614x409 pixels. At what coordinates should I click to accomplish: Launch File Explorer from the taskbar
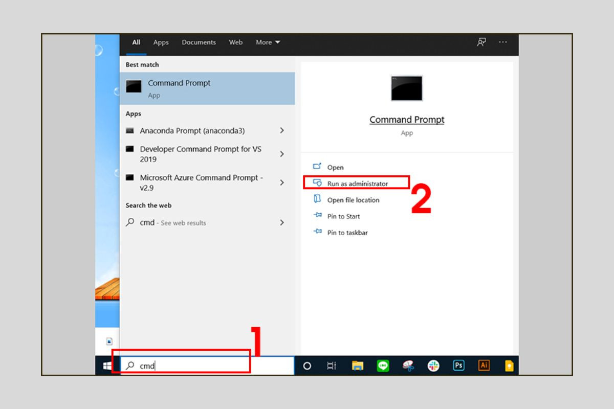pyautogui.click(x=358, y=366)
